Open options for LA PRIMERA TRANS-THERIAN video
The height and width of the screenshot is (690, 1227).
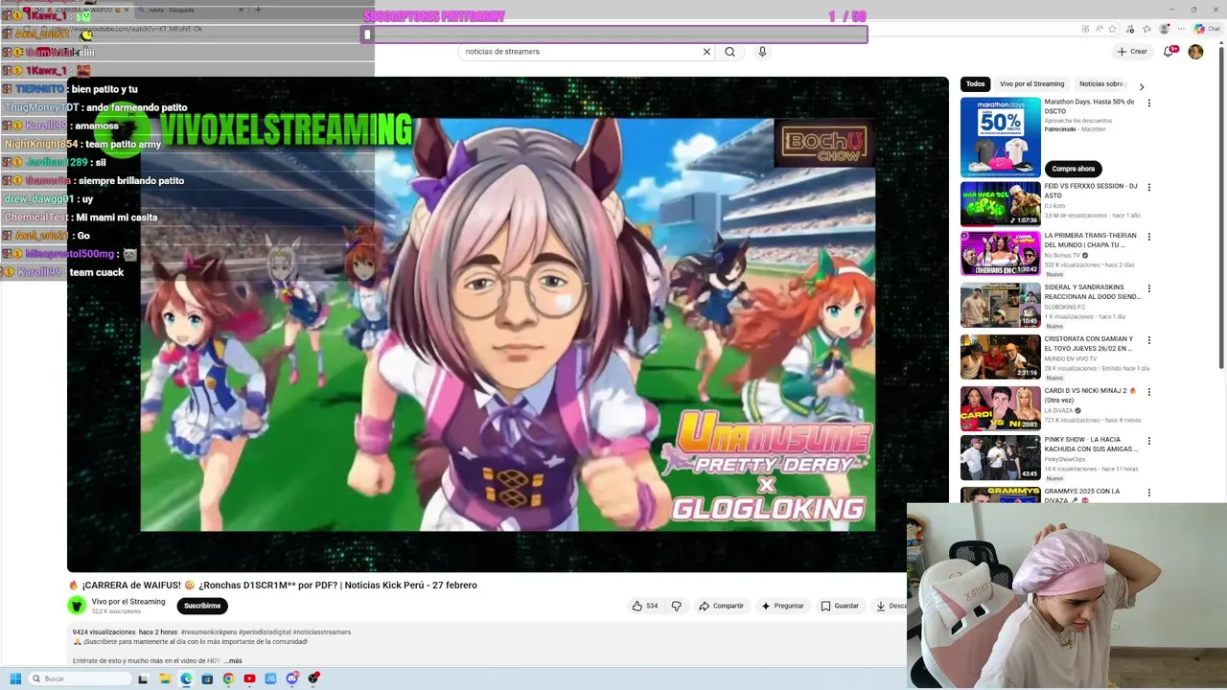[1148, 237]
